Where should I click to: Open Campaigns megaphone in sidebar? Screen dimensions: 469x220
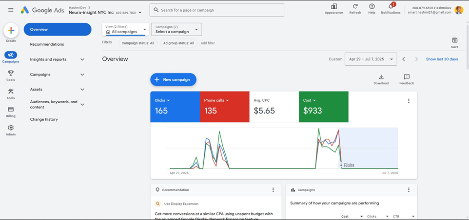tap(11, 55)
